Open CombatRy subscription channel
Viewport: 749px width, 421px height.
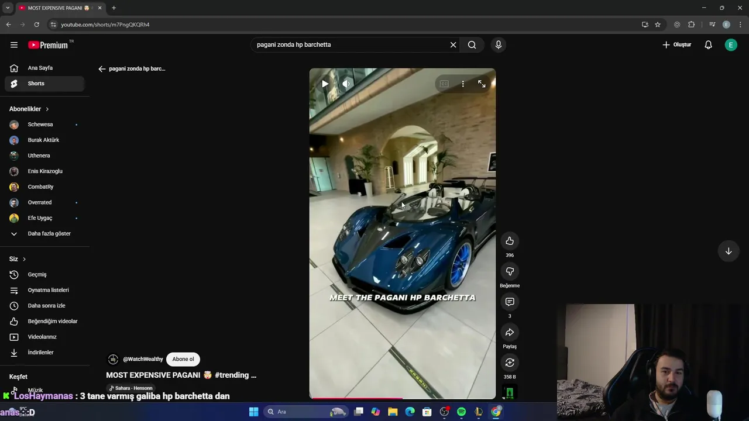pos(44,187)
